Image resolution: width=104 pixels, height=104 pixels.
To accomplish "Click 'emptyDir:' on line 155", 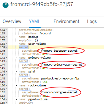I will coord(26,103).
